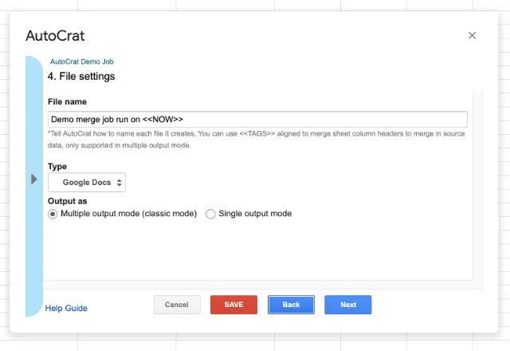510x351 pixels.
Task: Go to previous step with Back
Action: [x=291, y=305]
